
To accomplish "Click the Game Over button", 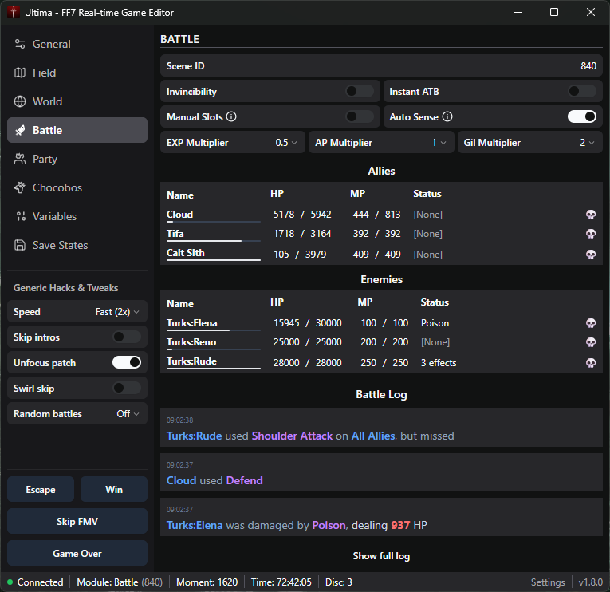I will tap(77, 553).
